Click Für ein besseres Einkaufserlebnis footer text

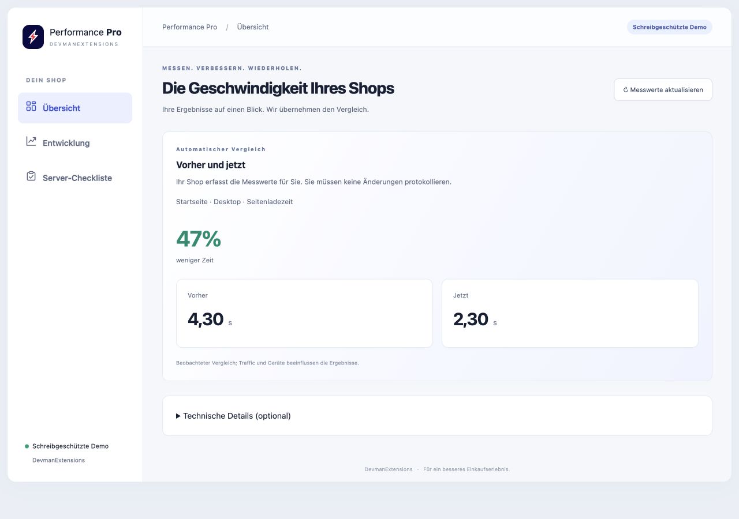pos(466,469)
